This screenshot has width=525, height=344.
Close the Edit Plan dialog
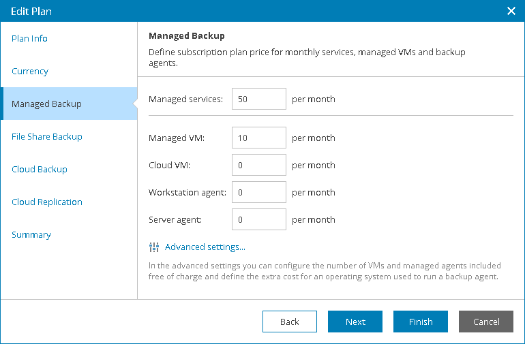click(511, 11)
